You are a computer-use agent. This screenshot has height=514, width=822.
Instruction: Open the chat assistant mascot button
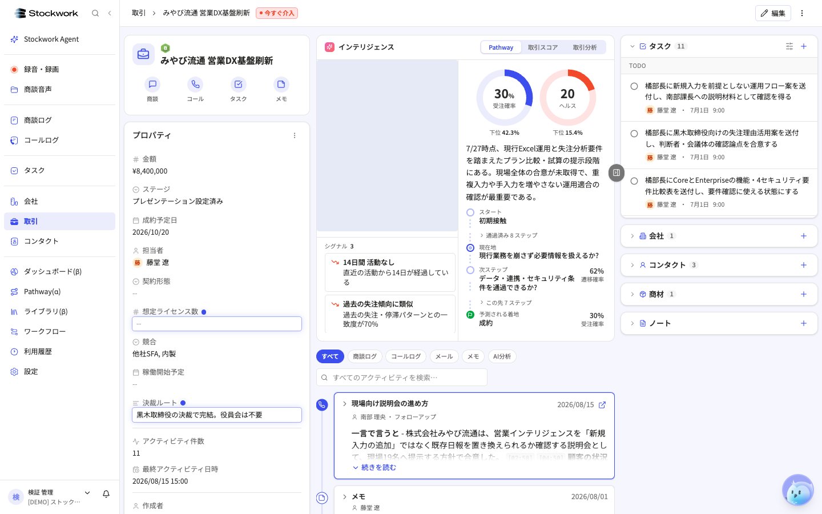[798, 490]
